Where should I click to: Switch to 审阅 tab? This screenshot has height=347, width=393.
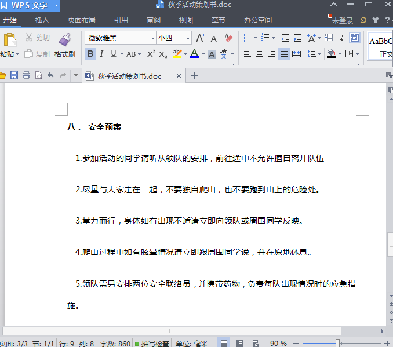point(154,20)
